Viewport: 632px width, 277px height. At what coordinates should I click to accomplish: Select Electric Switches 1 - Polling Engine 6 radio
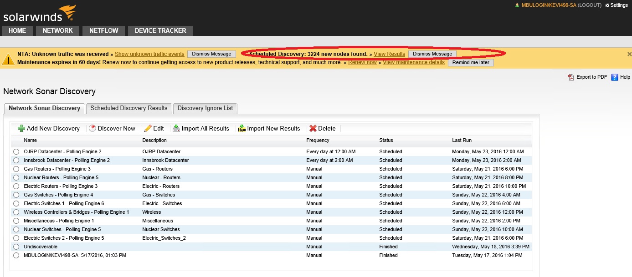[x=16, y=204]
